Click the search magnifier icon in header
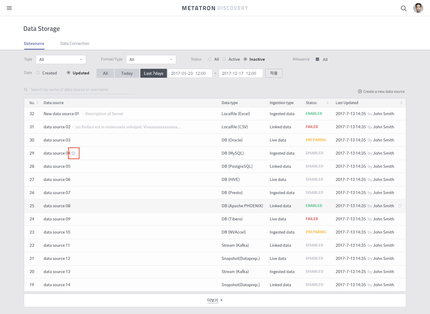 coord(403,8)
